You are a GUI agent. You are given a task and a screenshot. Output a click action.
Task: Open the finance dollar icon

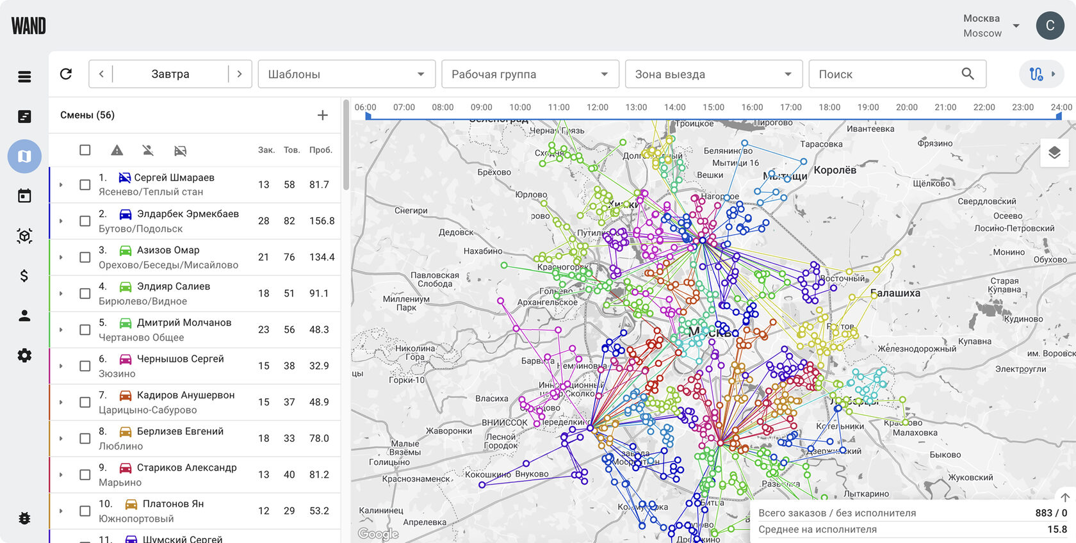pyautogui.click(x=24, y=275)
